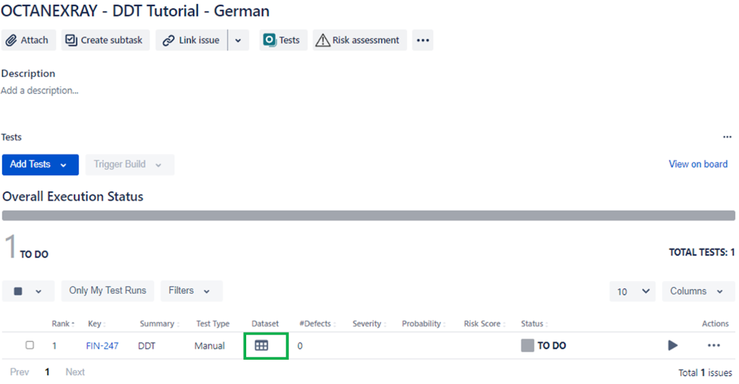
Task: Click the Attach paperclip button
Action: click(28, 40)
